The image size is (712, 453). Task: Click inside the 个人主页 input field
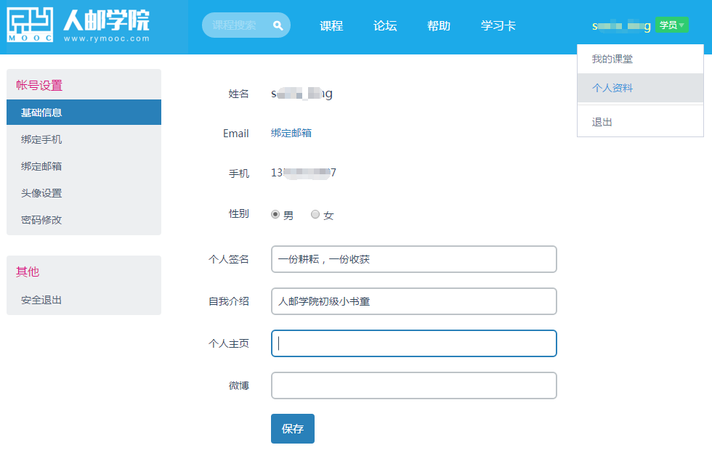click(413, 343)
